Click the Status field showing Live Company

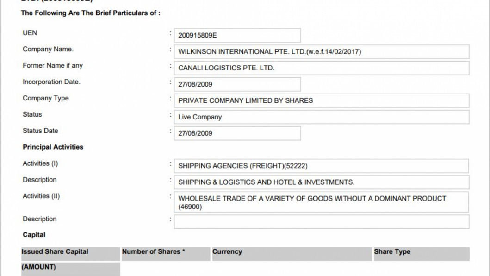click(x=321, y=117)
